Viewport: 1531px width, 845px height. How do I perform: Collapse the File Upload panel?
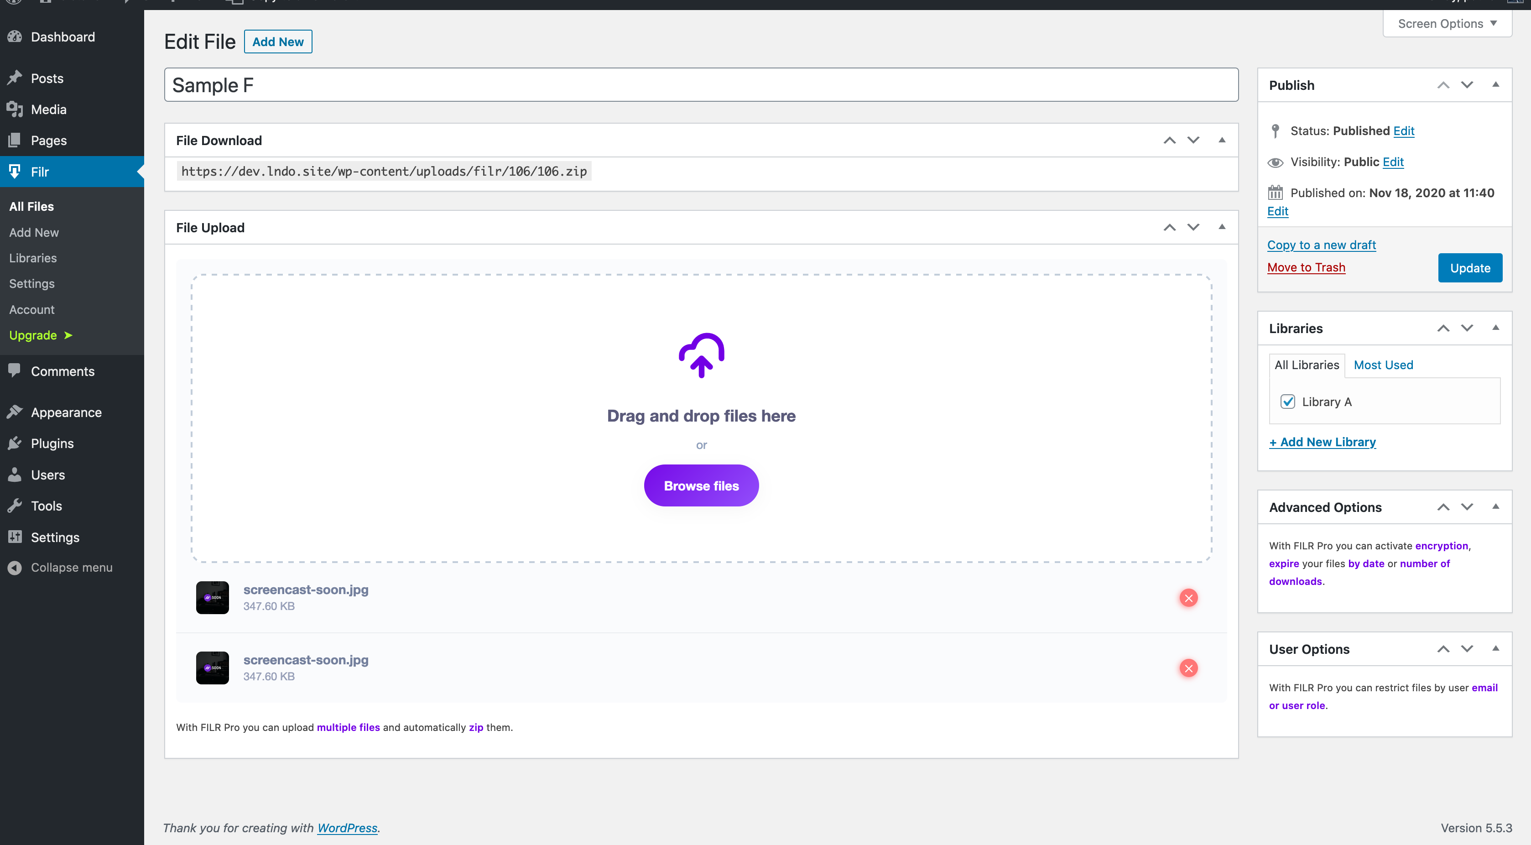point(1222,227)
